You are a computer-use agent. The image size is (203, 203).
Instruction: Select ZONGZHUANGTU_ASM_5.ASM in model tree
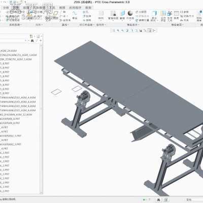pyautogui.click(x=18, y=55)
